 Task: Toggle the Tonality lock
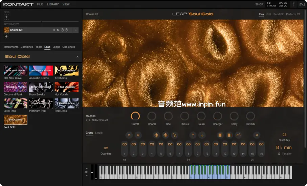279,154
